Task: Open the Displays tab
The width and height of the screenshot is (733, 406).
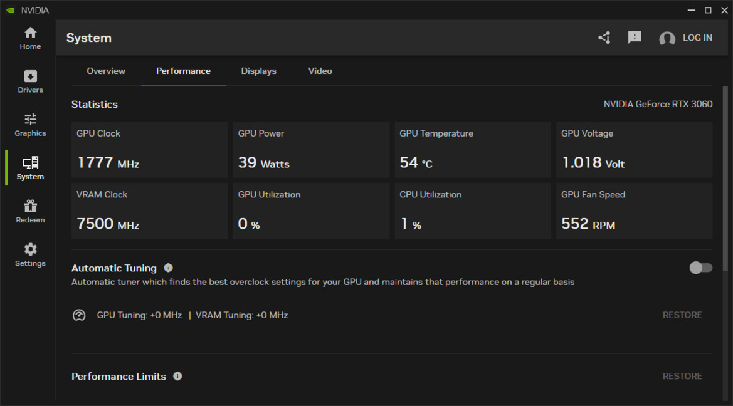Action: coord(258,71)
